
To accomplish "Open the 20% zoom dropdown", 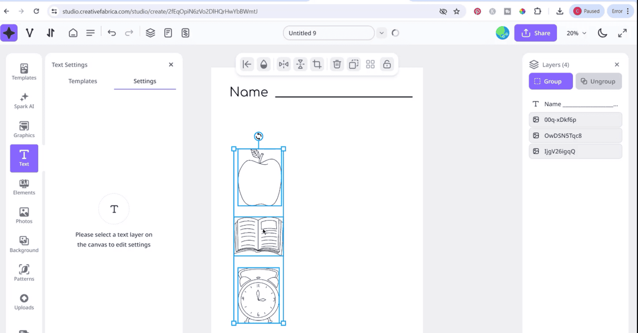I will pos(577,33).
